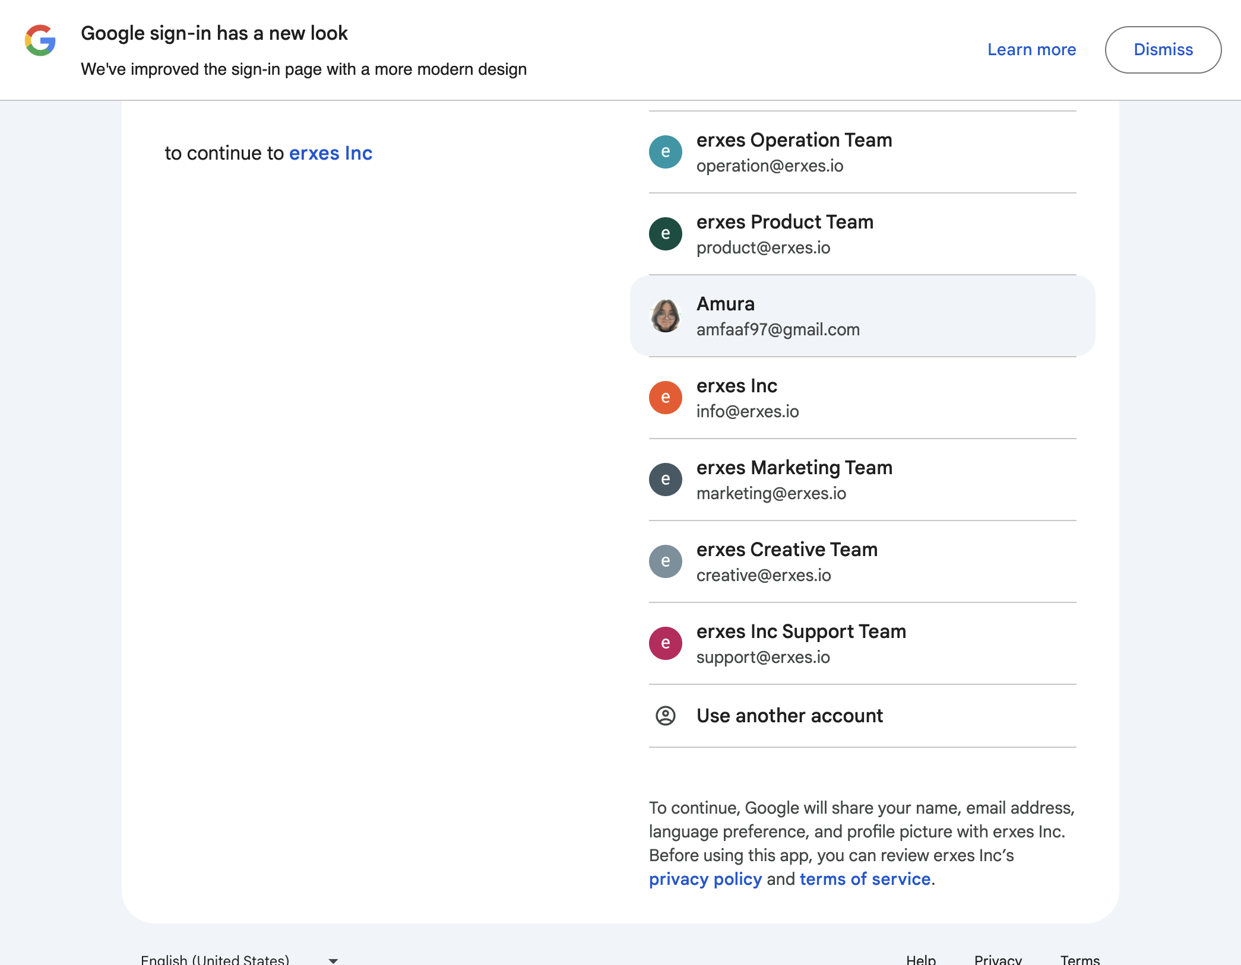
Task: Click the gray avatar for erxes Creative Team
Action: pyautogui.click(x=665, y=561)
